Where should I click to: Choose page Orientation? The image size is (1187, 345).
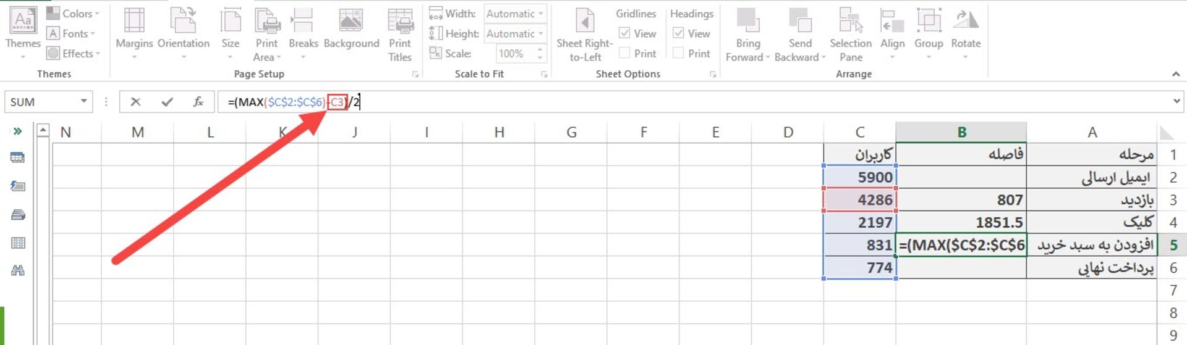183,34
